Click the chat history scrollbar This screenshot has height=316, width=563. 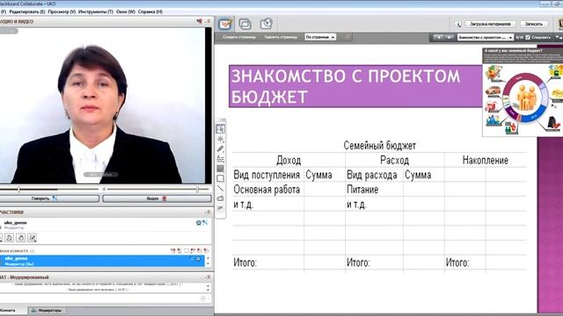[208, 287]
